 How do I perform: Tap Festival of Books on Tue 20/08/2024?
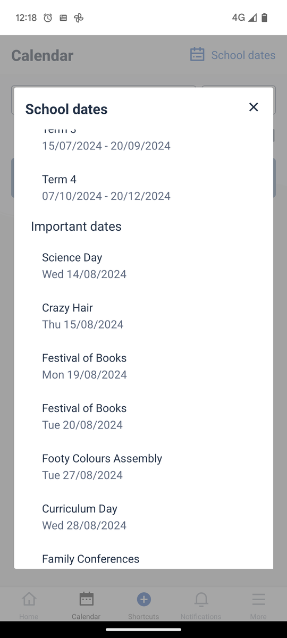(x=143, y=416)
